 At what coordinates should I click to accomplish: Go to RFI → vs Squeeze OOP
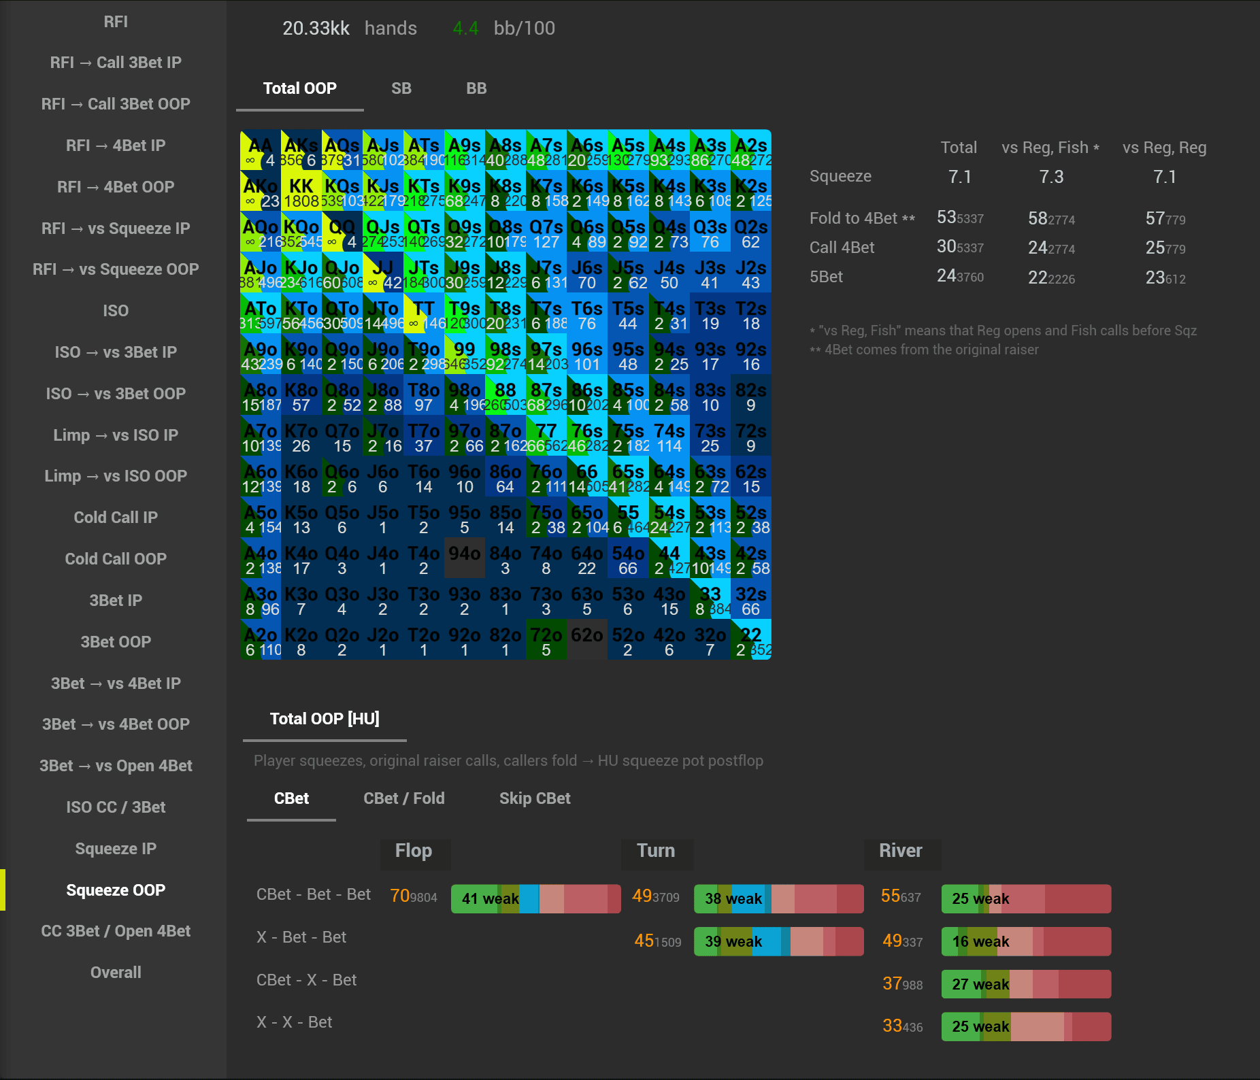pyautogui.click(x=116, y=269)
